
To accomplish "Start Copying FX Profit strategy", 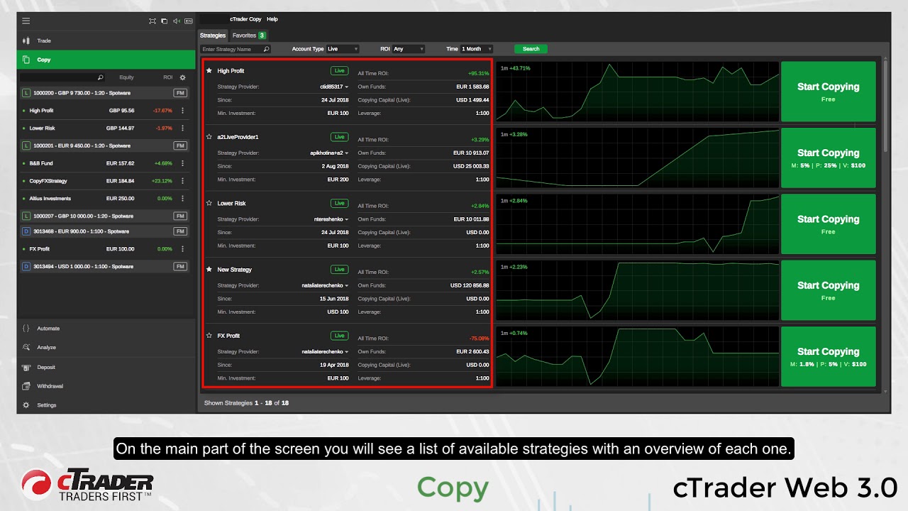I will [x=828, y=356].
